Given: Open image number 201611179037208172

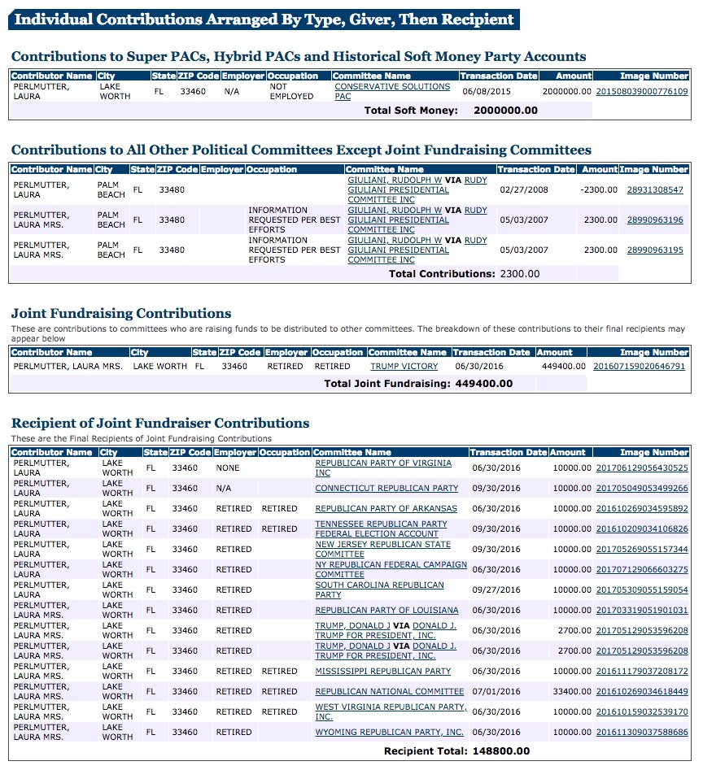Looking at the screenshot, I should coord(642,672).
